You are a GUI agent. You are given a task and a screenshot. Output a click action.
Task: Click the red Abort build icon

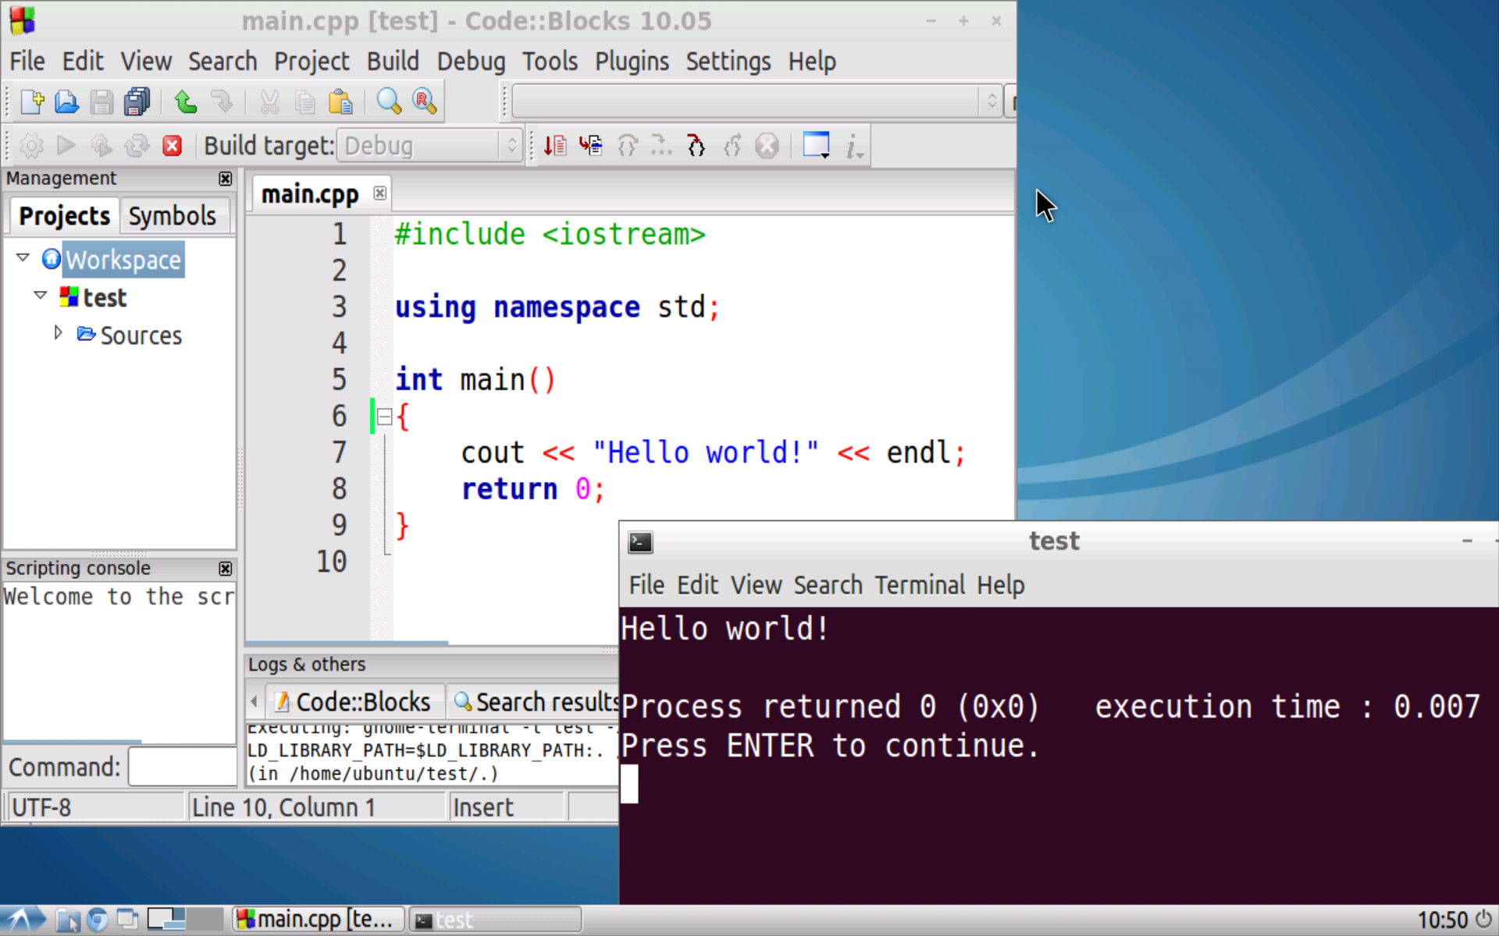[x=173, y=146]
